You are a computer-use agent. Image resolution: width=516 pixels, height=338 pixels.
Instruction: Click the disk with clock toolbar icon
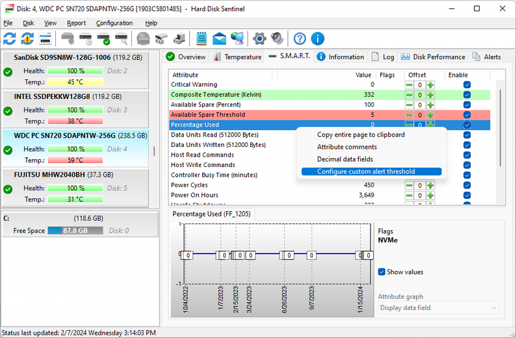(x=86, y=38)
